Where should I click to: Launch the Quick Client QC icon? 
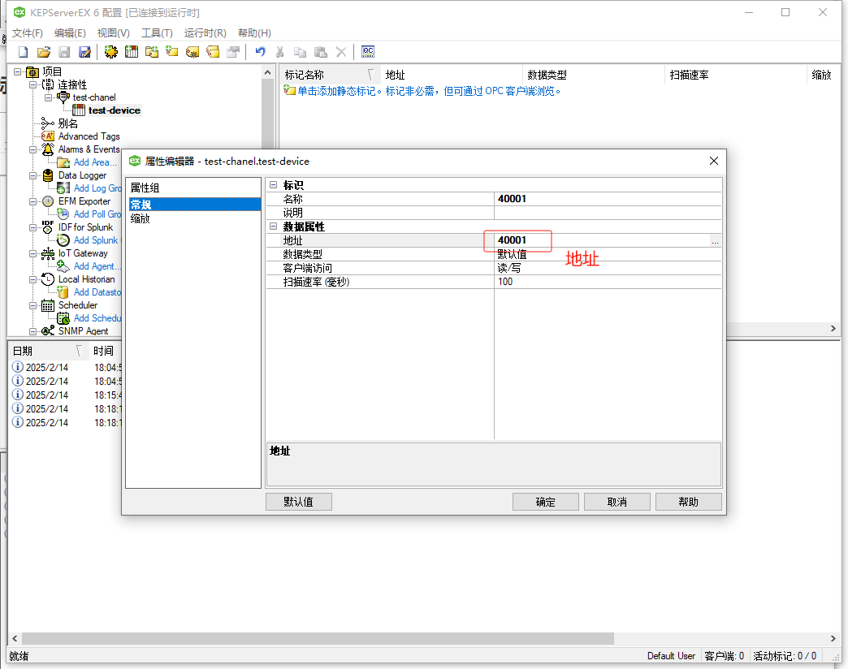368,52
